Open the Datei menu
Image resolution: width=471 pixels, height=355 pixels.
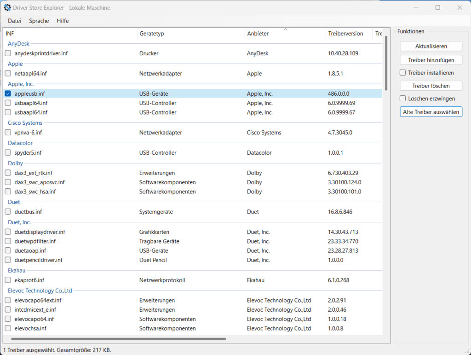[14, 21]
